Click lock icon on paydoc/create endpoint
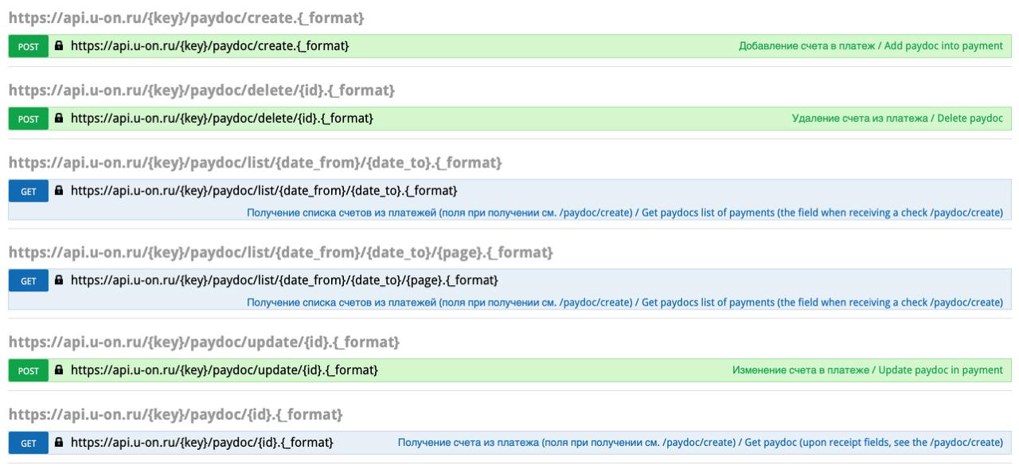 [x=59, y=46]
